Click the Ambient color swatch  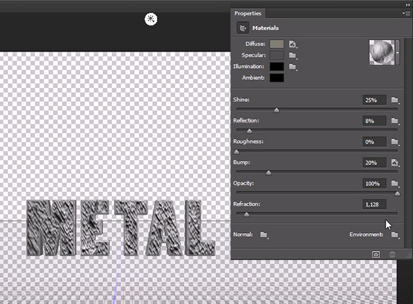click(277, 78)
